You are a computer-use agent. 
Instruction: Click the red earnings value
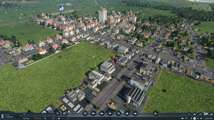tap(38, 118)
